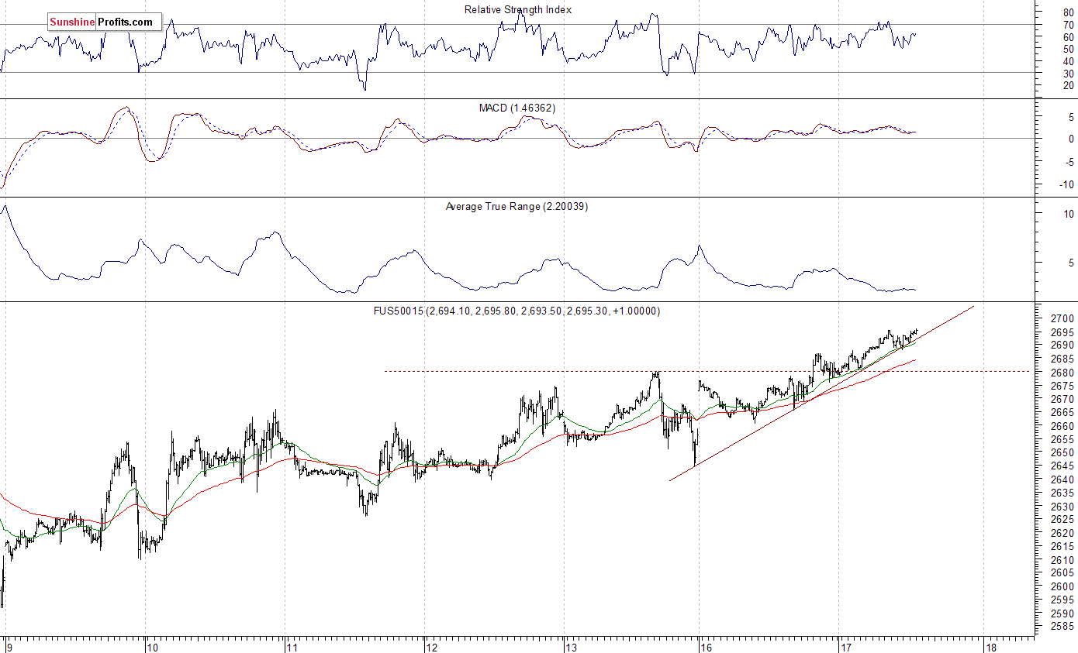
Task: Click the date 12 on the time axis
Action: point(434,647)
